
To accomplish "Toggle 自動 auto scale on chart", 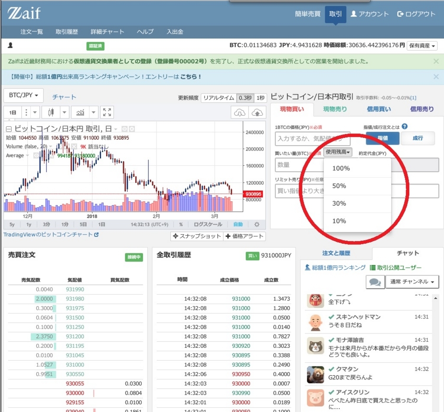I will (x=238, y=224).
